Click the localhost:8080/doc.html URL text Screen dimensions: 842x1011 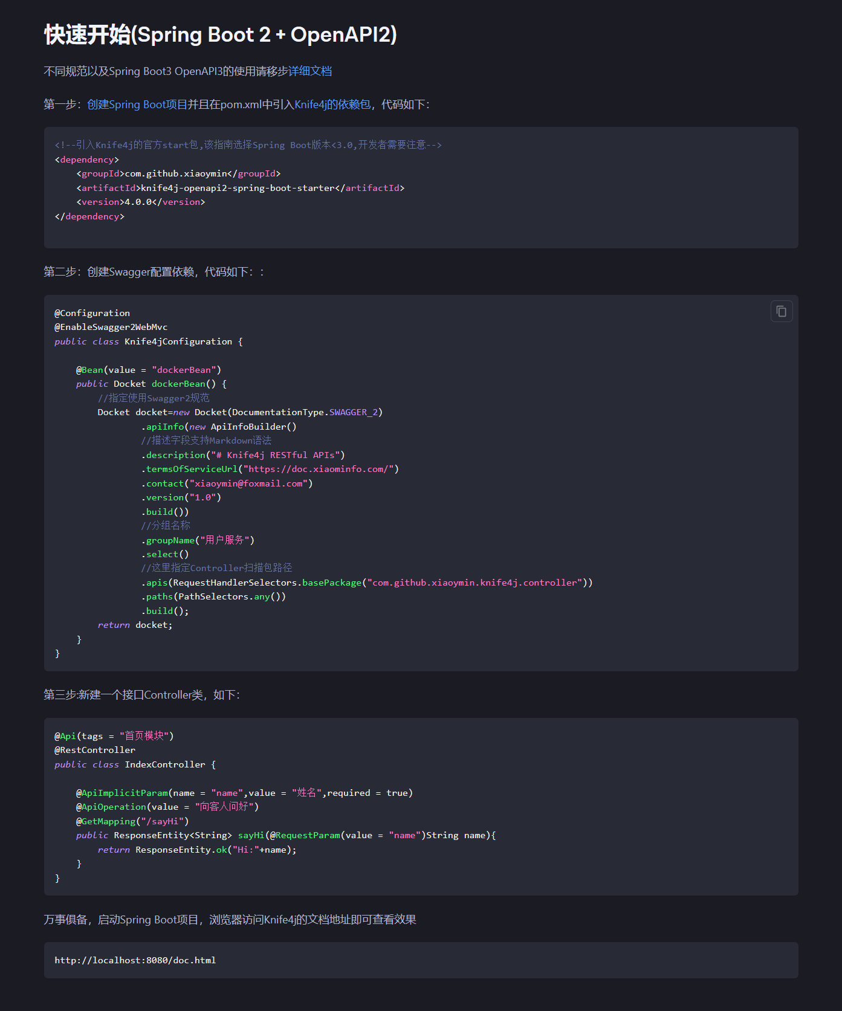point(135,960)
